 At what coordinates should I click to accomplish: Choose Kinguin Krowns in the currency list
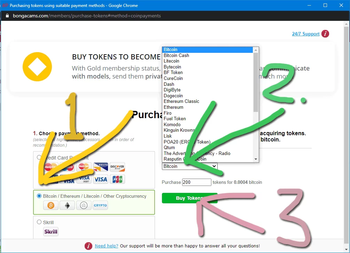tap(208, 130)
